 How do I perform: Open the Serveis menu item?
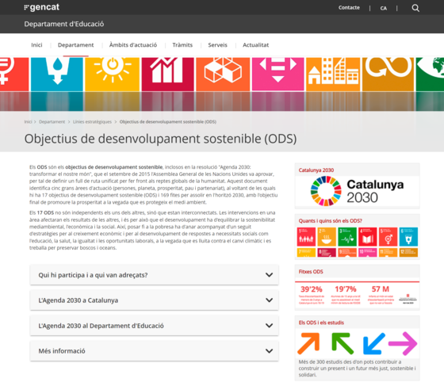click(217, 45)
